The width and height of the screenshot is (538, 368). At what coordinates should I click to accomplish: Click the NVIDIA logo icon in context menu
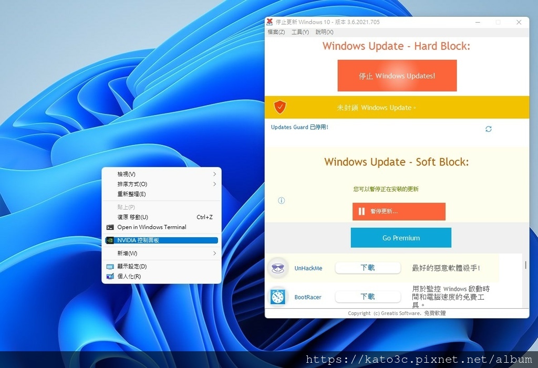(x=110, y=240)
